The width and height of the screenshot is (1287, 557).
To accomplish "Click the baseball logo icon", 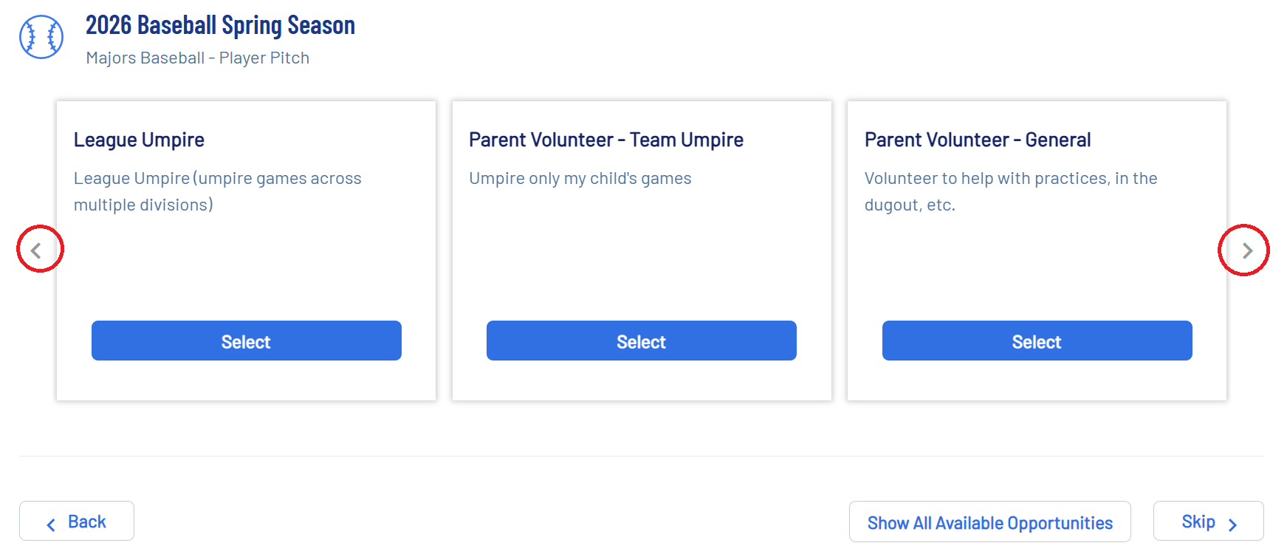I will pyautogui.click(x=41, y=37).
